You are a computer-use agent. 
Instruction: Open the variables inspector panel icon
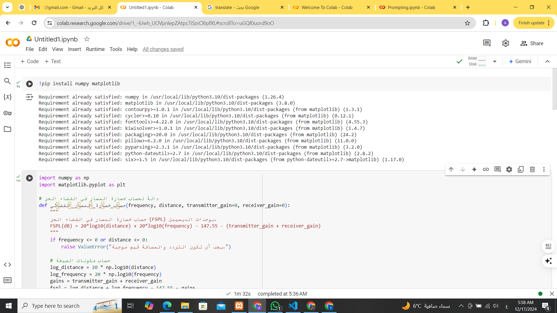coord(8,97)
